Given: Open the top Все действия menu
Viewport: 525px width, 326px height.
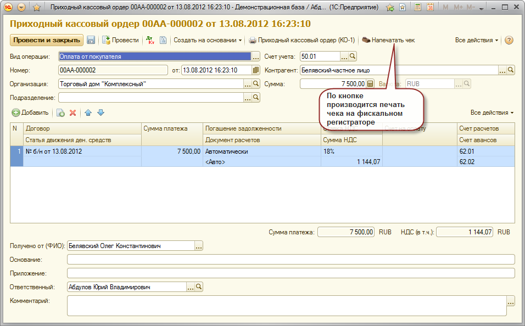Looking at the screenshot, I should point(477,40).
